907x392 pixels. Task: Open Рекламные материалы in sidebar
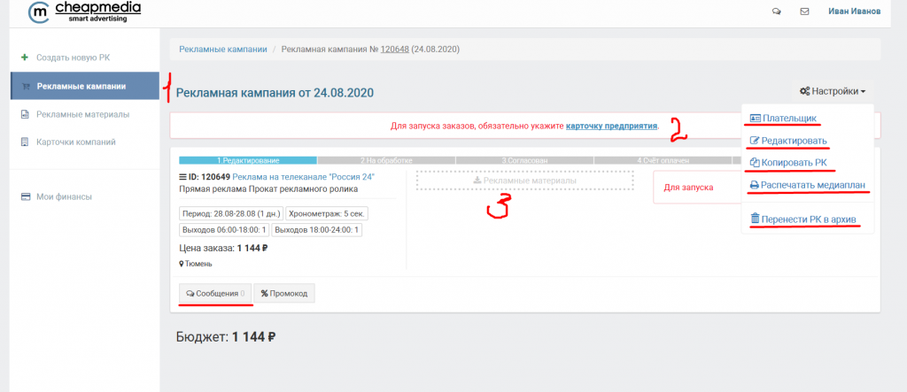82,114
